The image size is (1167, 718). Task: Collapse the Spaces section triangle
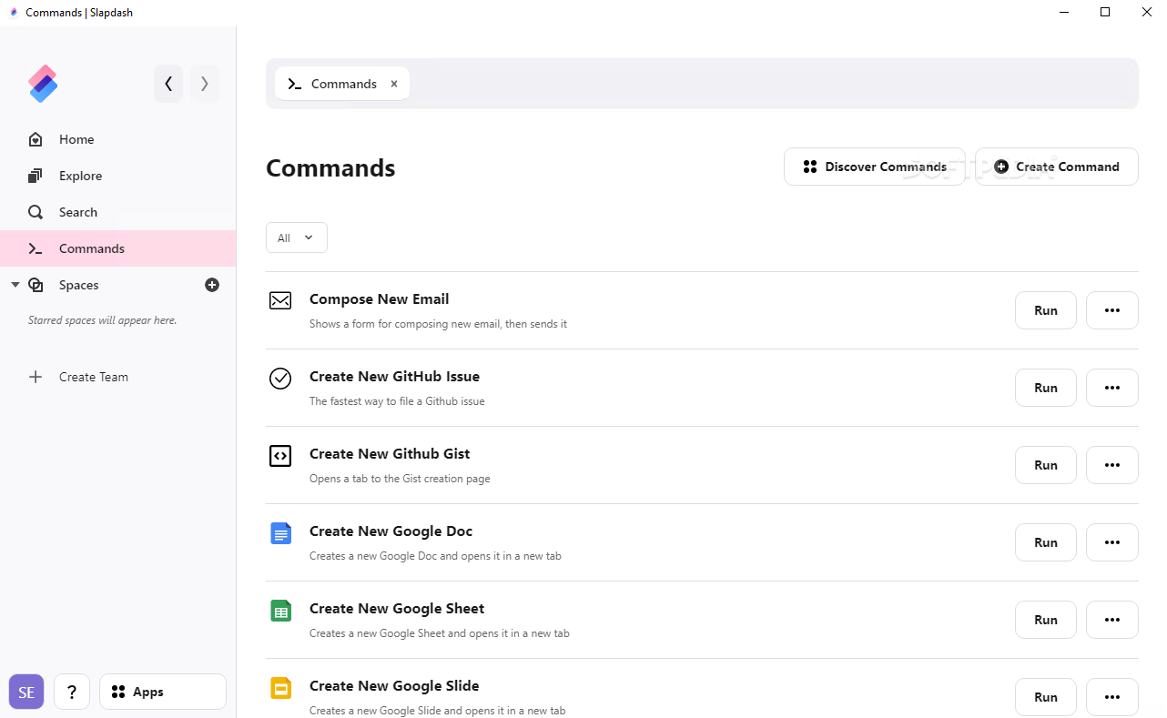pyautogui.click(x=15, y=285)
